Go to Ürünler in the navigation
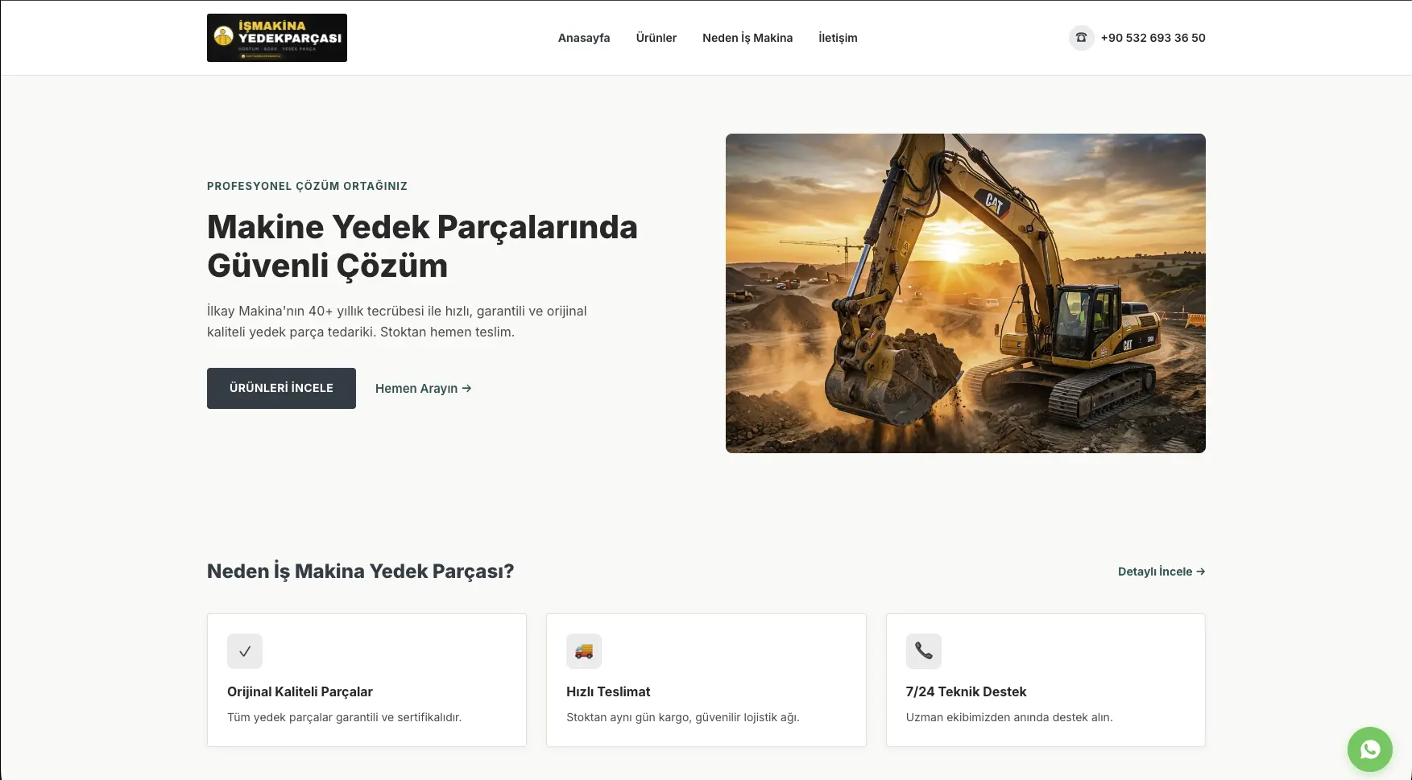 point(656,38)
